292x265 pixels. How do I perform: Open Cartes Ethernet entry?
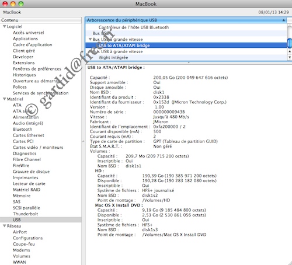(29, 135)
